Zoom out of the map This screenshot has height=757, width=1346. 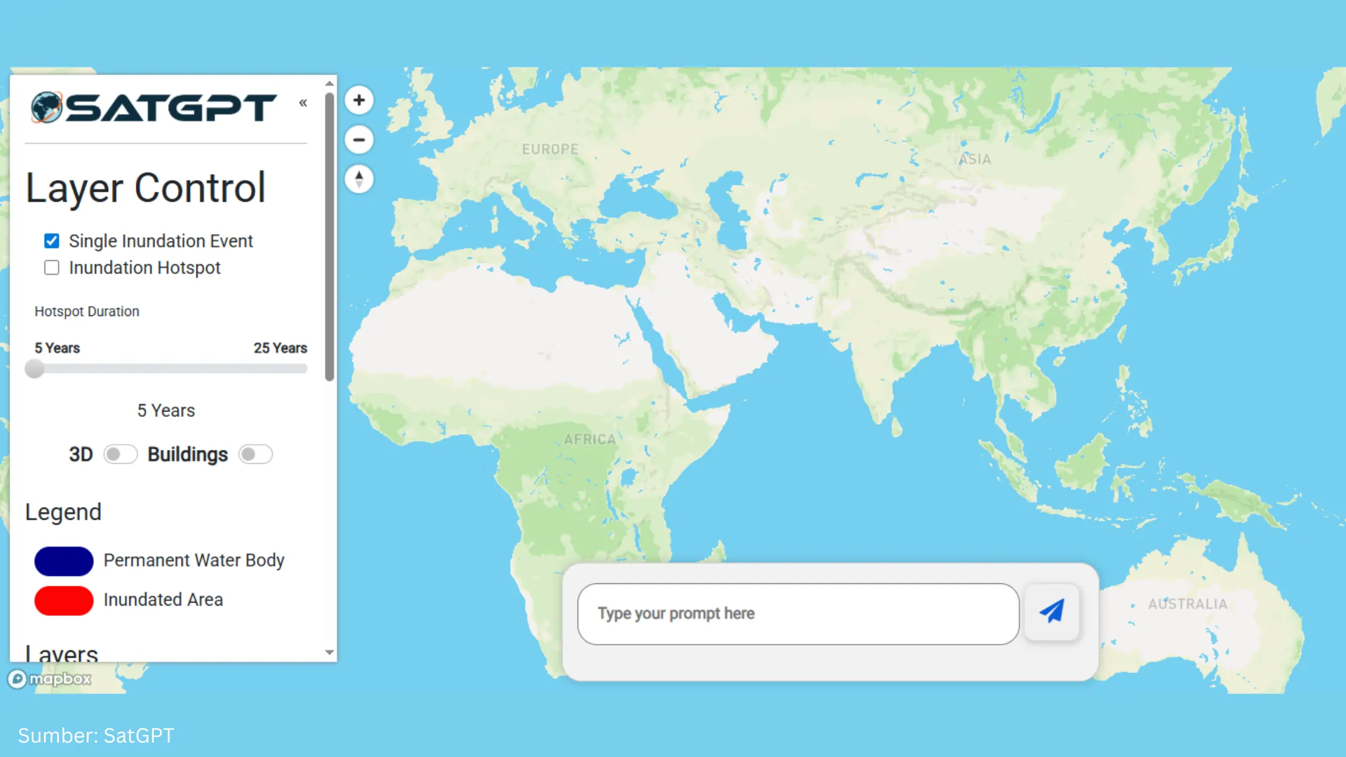(x=359, y=140)
